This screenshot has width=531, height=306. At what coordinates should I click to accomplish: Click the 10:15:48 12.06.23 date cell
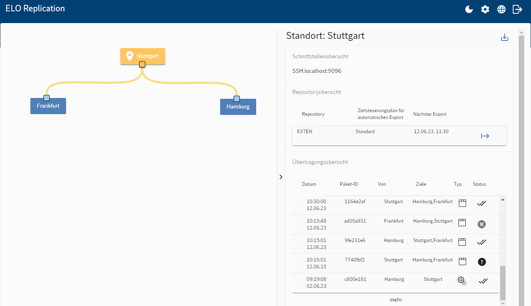[316, 224]
